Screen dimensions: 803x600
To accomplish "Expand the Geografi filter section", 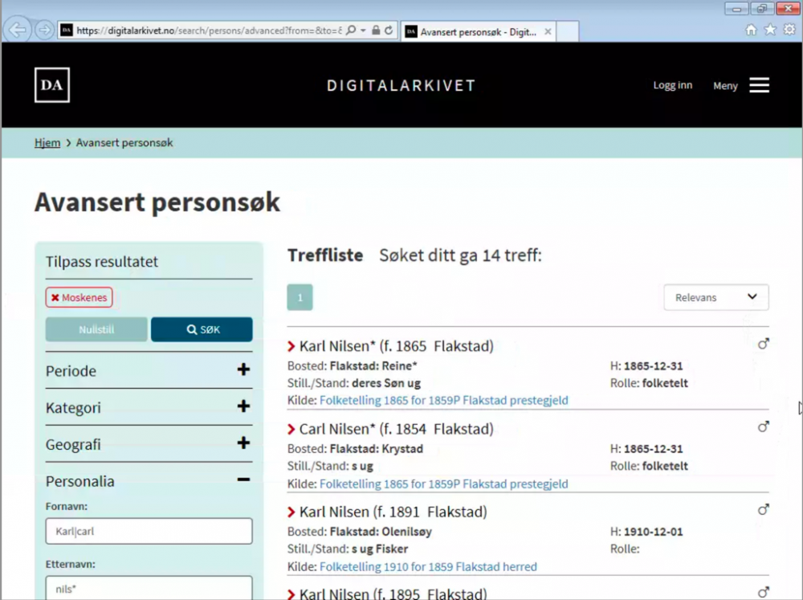I will [243, 443].
